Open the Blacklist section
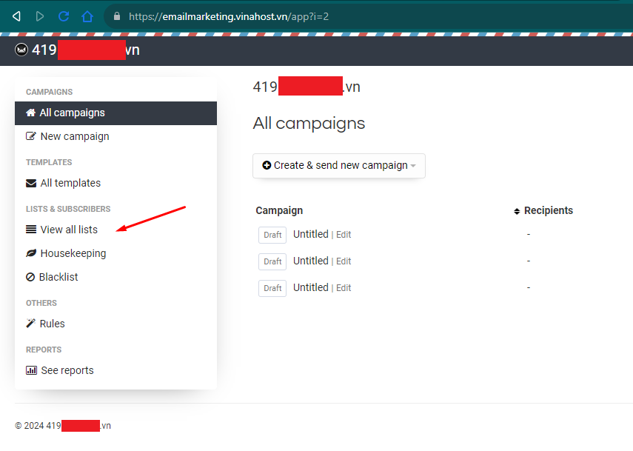Image resolution: width=633 pixels, height=451 pixels. pyautogui.click(x=58, y=277)
